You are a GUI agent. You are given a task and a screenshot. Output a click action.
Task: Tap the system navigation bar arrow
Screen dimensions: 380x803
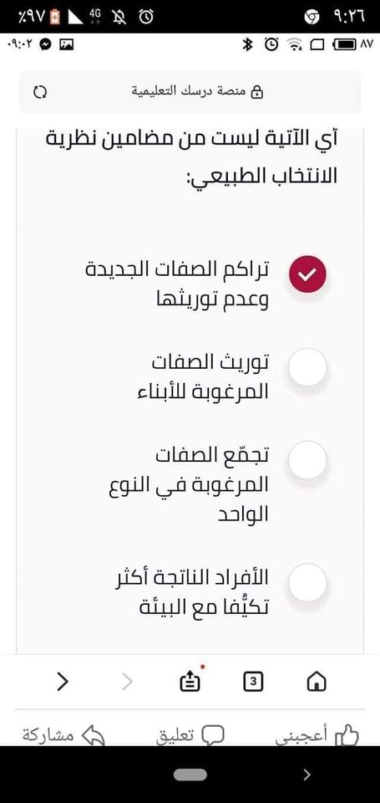307,775
